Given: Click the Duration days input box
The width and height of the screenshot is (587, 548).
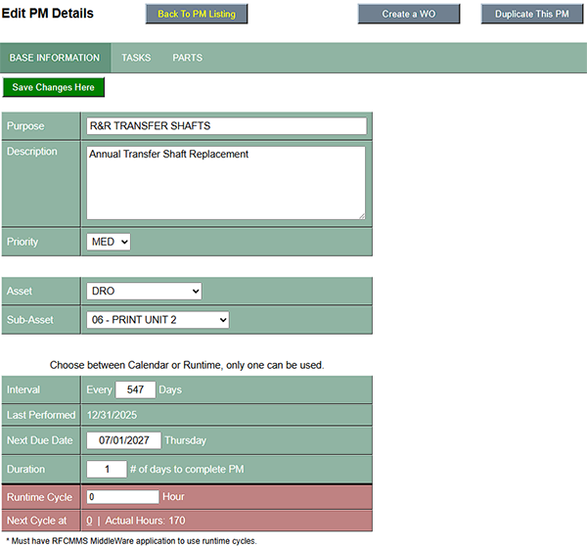Looking at the screenshot, I should (107, 469).
